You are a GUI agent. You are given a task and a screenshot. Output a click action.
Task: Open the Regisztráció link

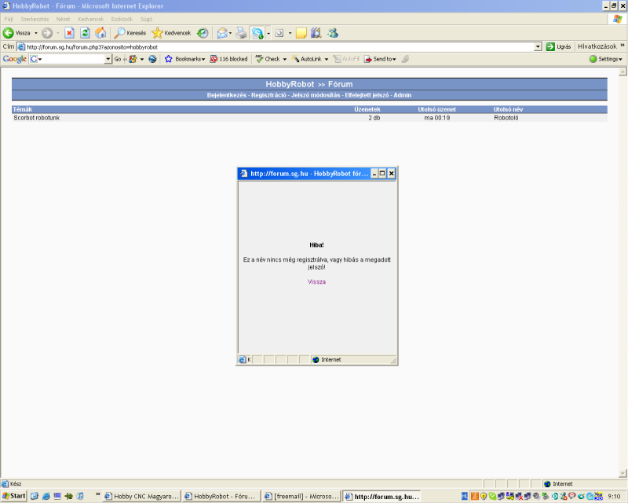[x=268, y=95]
